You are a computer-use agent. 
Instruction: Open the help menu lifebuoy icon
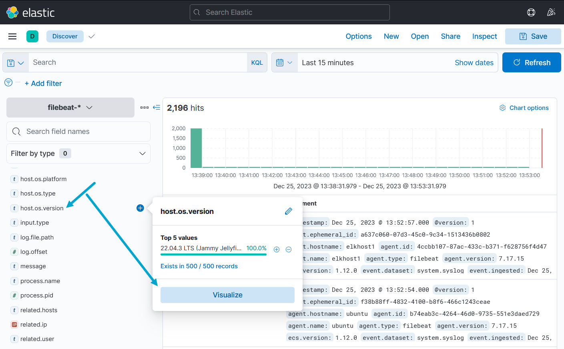point(531,12)
